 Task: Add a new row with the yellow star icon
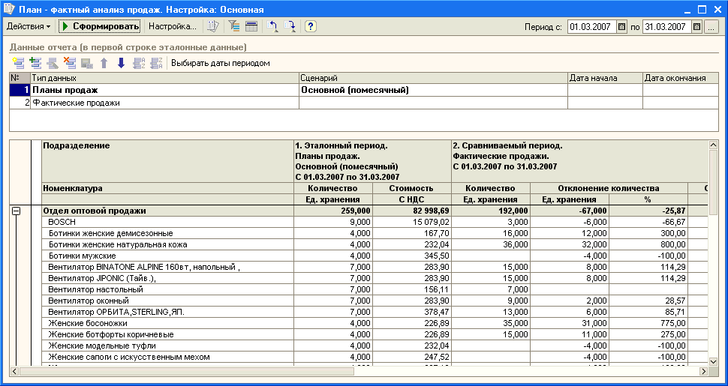click(x=18, y=63)
